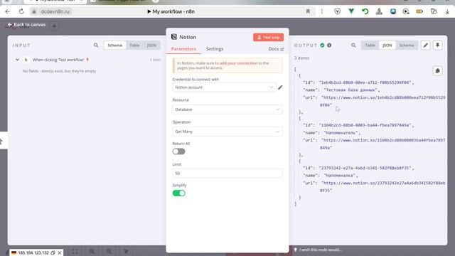Image resolution: width=455 pixels, height=256 pixels.
Task: Collapse 'When clicking Test workflow' node row
Action: tap(17, 60)
